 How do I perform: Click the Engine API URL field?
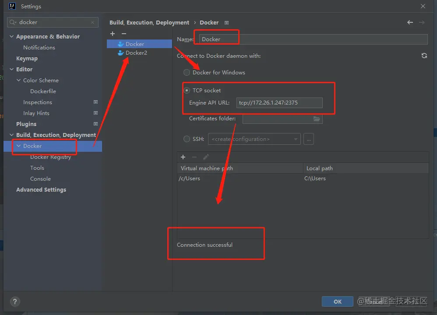pyautogui.click(x=279, y=102)
